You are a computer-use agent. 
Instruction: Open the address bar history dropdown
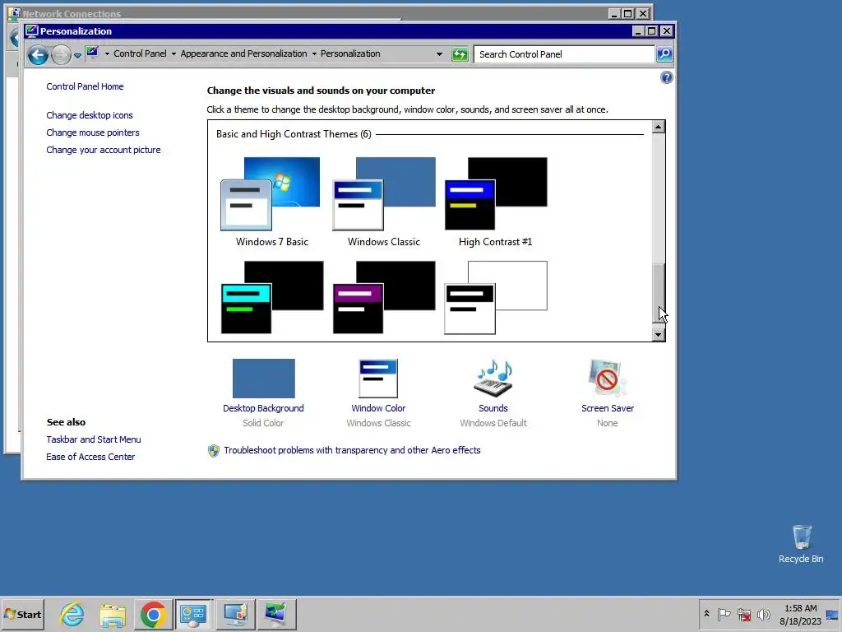tap(439, 53)
